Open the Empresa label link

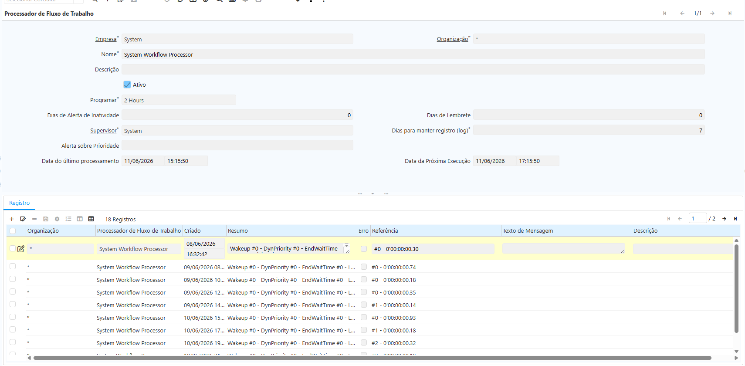coord(106,39)
